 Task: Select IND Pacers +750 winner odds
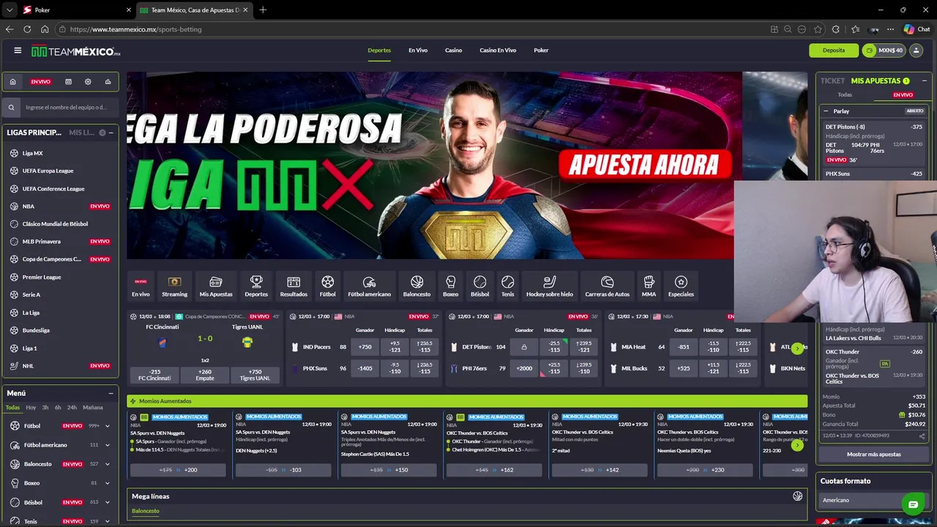(x=365, y=347)
